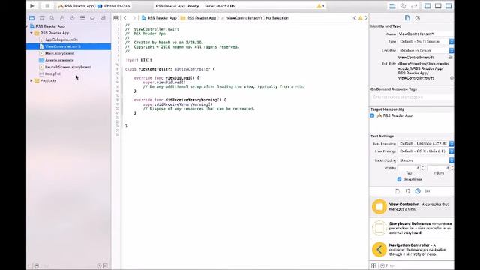The height and width of the screenshot is (270, 480).
Task: Open the Text Encoding dropdown
Action: [426, 143]
